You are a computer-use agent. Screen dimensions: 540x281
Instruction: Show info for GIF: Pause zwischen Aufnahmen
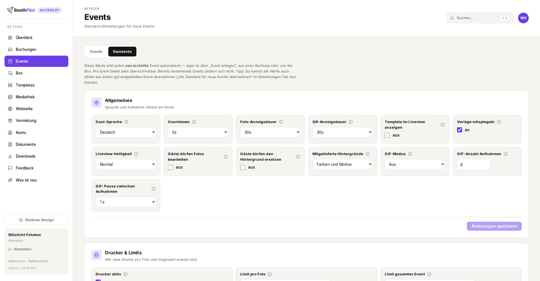tap(154, 189)
